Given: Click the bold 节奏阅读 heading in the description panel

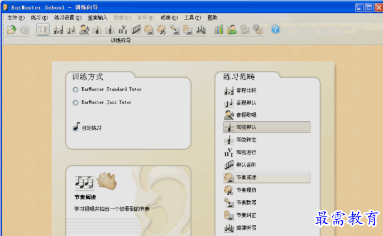Looking at the screenshot, I should pos(85,197).
